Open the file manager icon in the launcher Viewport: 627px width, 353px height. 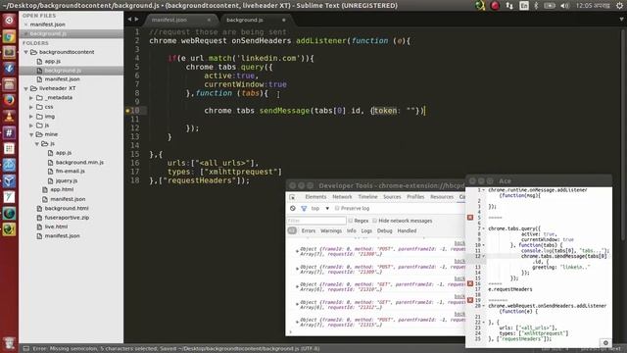9,84
